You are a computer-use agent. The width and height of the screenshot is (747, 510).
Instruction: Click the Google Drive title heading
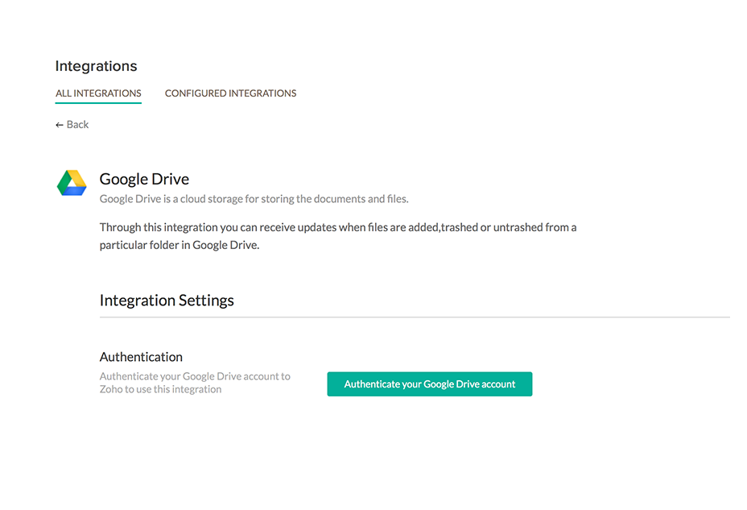144,179
